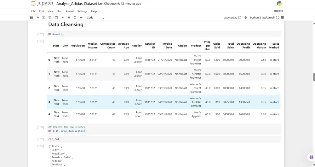Screen dimensions: 315x167
Task: Restart kernel and run all cells icon
Action: point(81,17)
